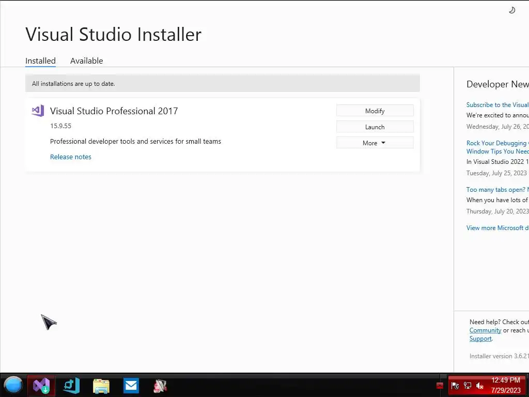Click the Visual Studio Installer heading
The width and height of the screenshot is (529, 397).
tap(113, 35)
